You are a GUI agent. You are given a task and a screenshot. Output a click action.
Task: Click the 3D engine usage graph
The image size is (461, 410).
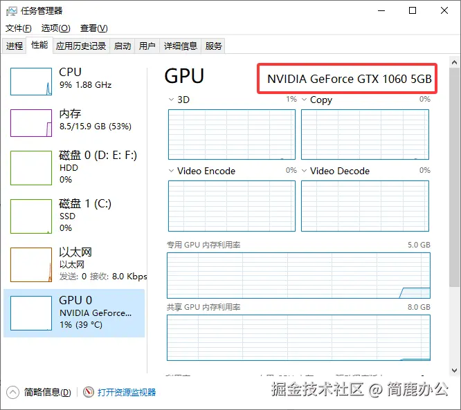232,135
